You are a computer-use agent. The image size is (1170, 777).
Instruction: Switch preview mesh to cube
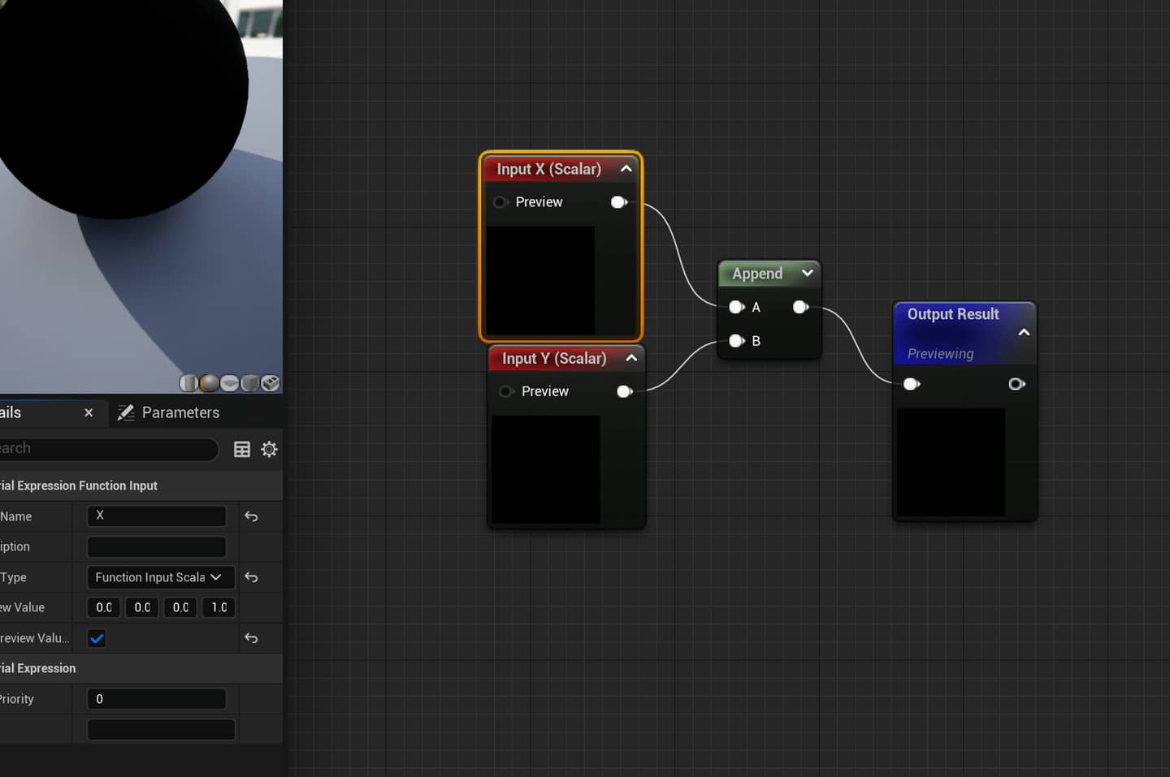[x=249, y=382]
